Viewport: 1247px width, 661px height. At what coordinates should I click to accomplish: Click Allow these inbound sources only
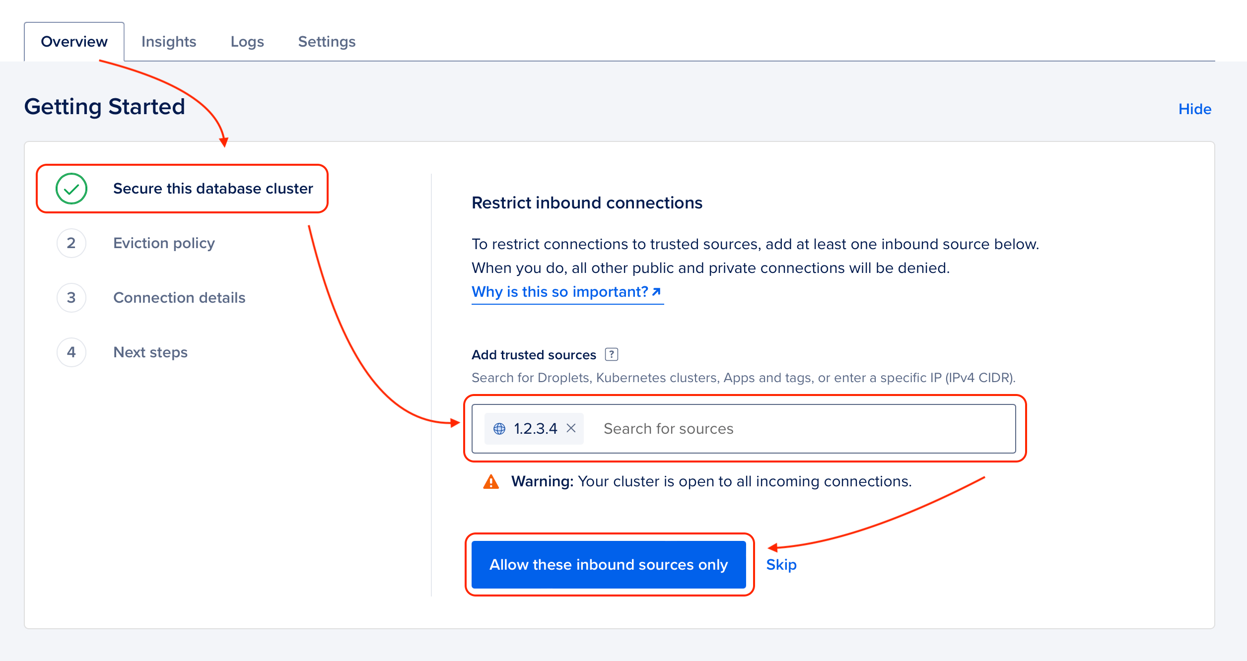click(608, 564)
